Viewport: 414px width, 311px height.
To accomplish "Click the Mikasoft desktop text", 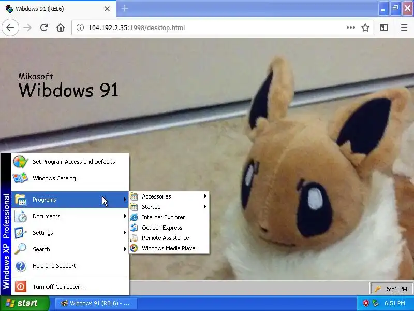I will [36, 76].
